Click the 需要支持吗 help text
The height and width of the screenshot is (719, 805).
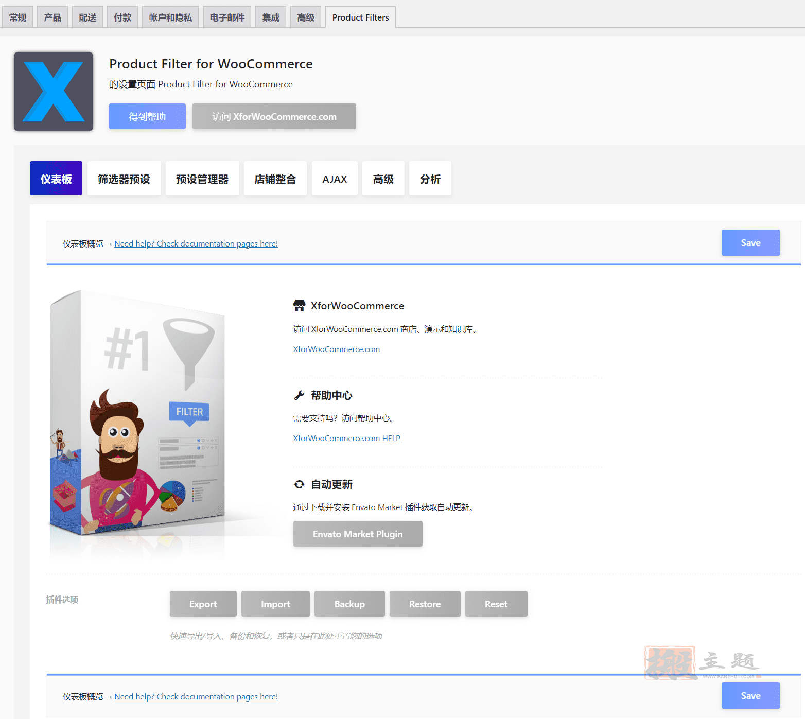(x=344, y=418)
